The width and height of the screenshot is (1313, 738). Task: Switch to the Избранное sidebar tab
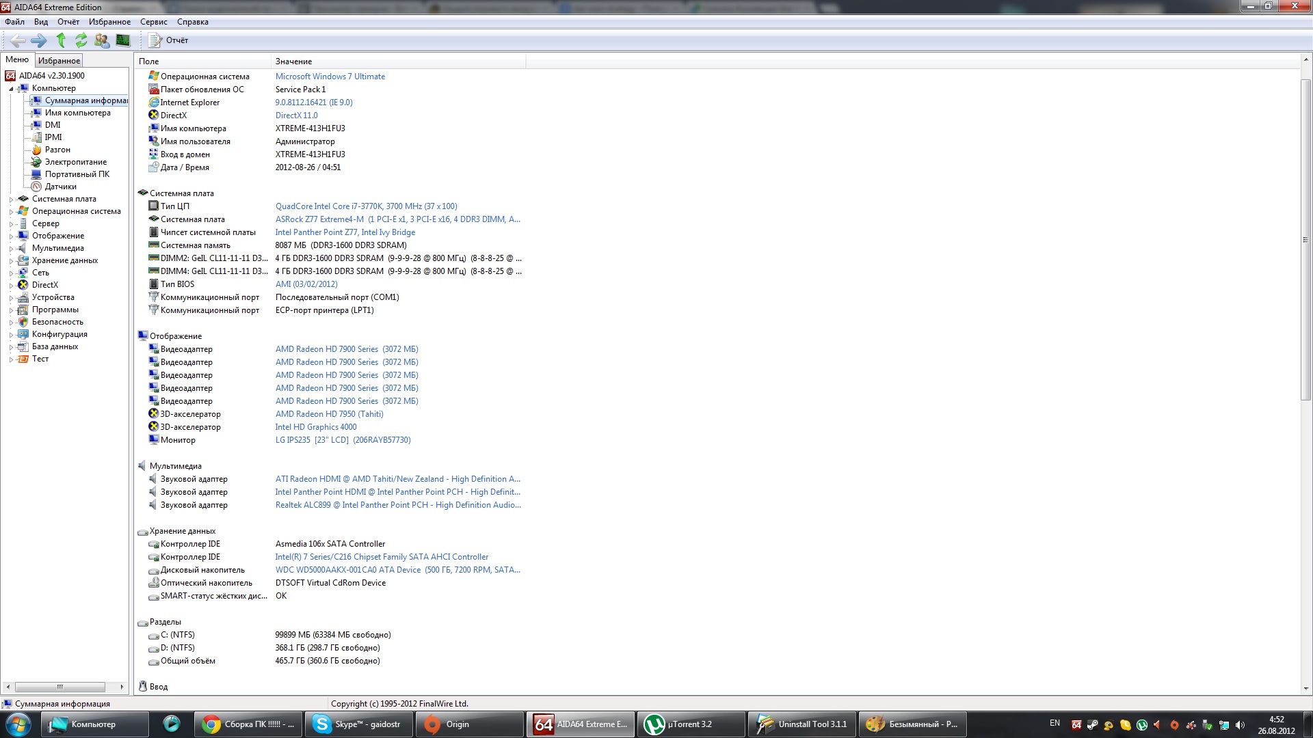click(x=59, y=61)
